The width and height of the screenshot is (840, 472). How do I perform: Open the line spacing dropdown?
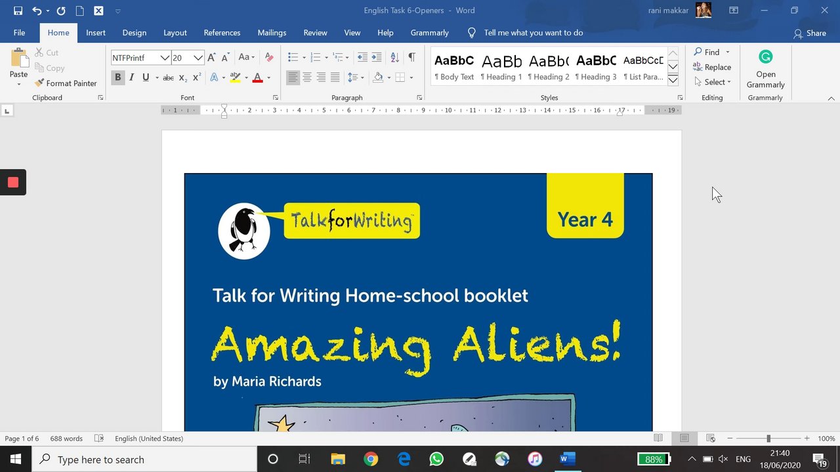(356, 77)
